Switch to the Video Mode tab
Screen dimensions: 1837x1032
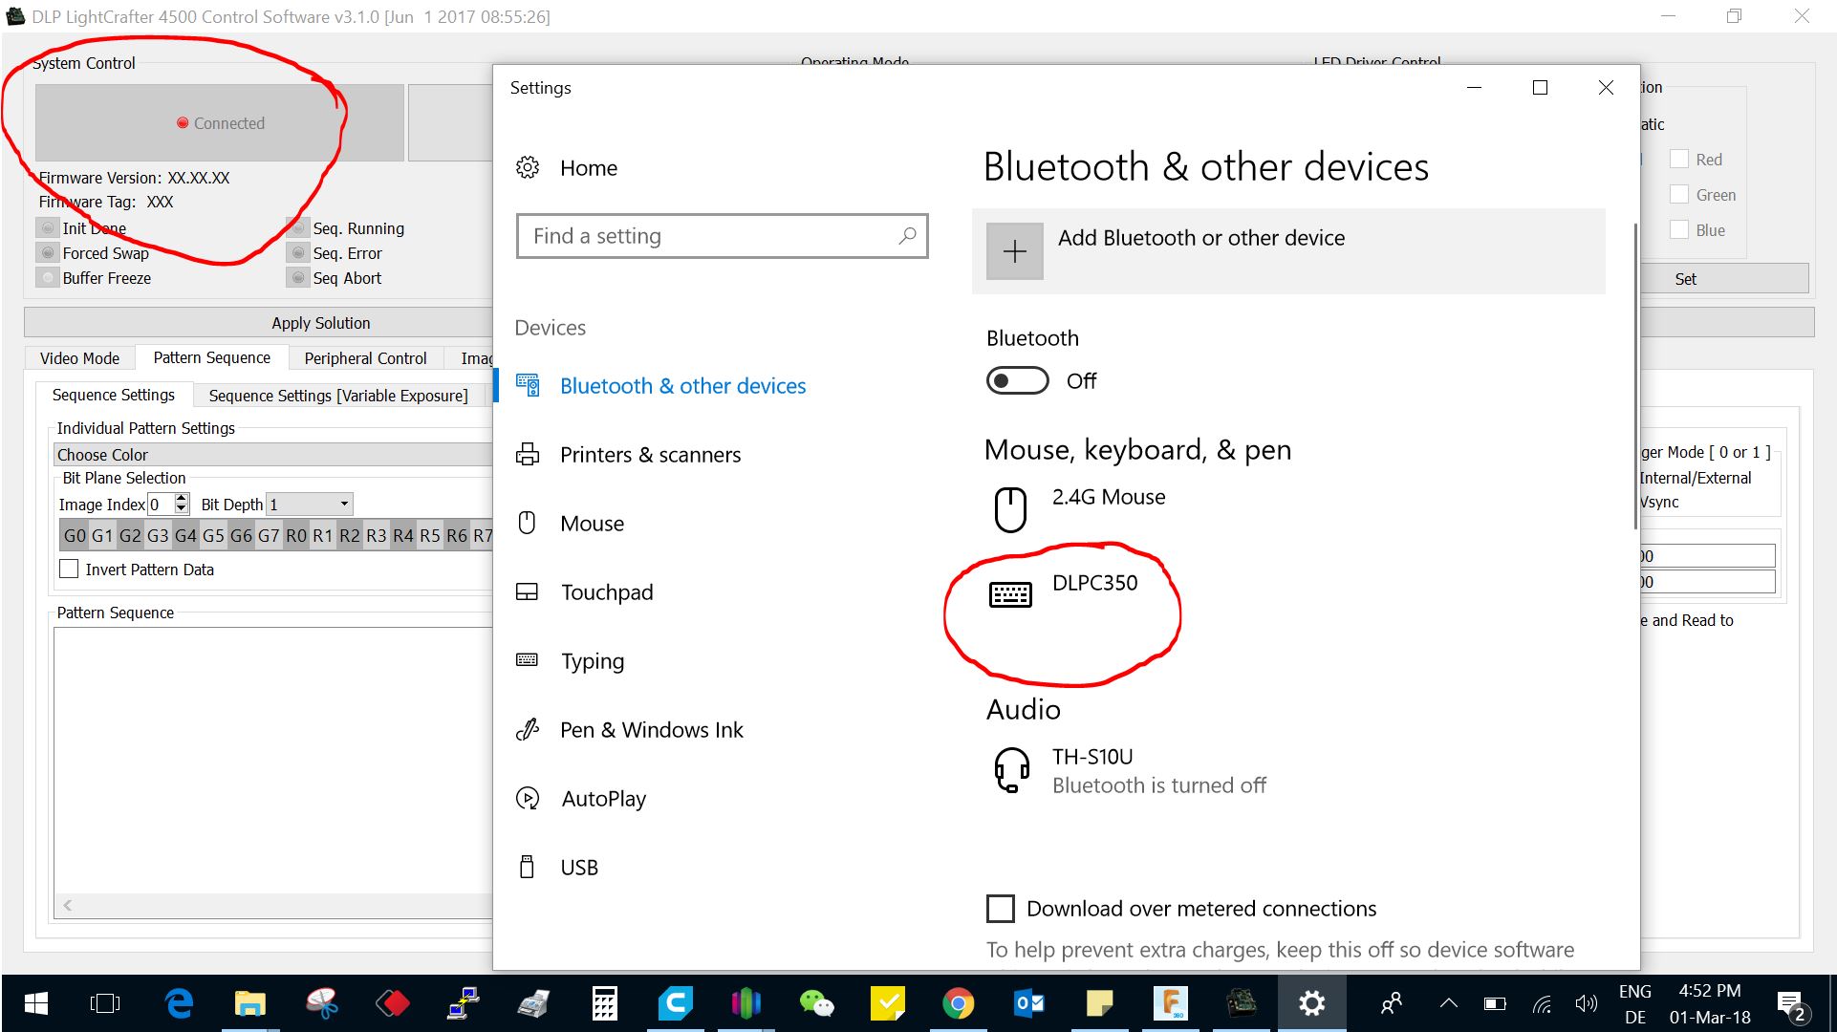79,358
